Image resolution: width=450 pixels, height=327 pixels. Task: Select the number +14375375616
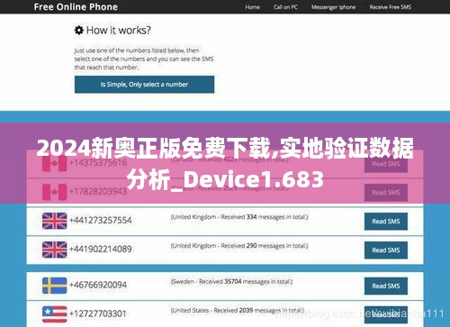coord(98,163)
